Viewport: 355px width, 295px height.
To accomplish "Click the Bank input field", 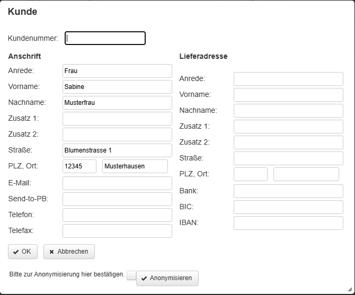I will 288,191.
